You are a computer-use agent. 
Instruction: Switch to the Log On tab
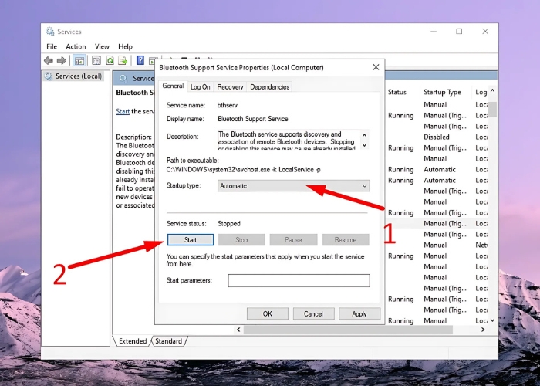point(200,87)
